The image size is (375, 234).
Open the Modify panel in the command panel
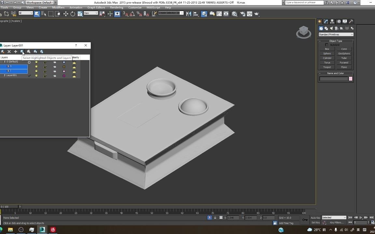tap(326, 21)
